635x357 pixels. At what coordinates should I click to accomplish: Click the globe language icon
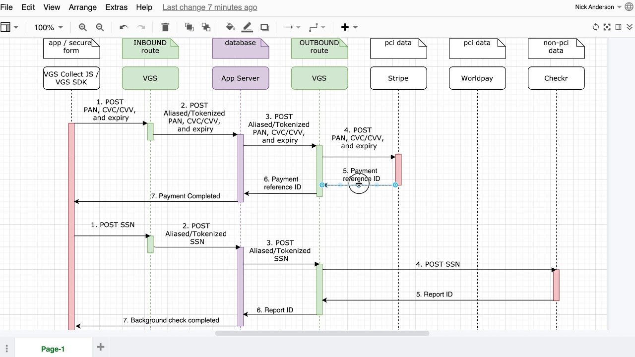click(x=629, y=7)
